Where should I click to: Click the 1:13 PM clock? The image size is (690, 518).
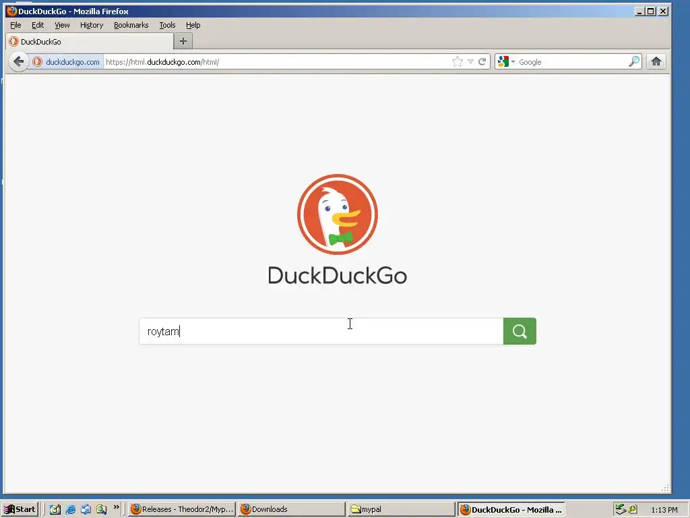(664, 510)
